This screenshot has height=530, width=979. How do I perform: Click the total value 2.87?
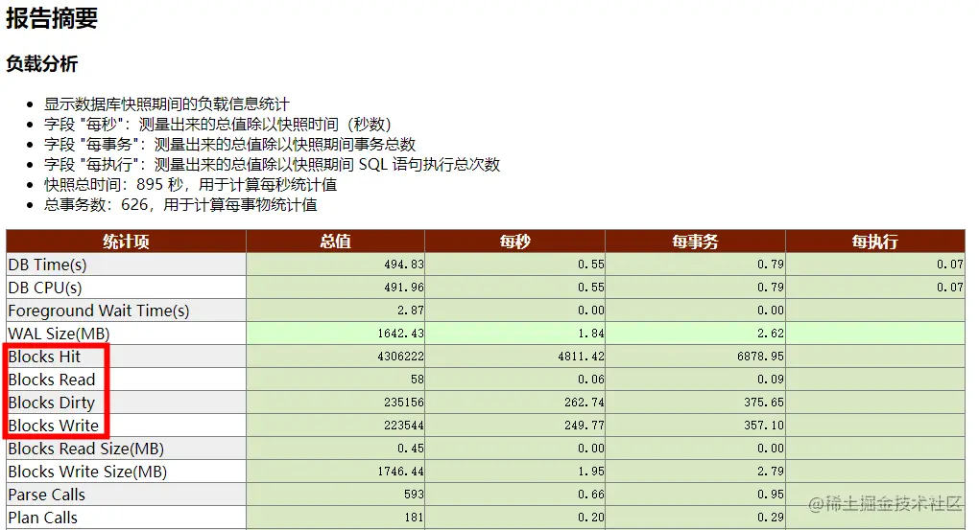(x=410, y=311)
